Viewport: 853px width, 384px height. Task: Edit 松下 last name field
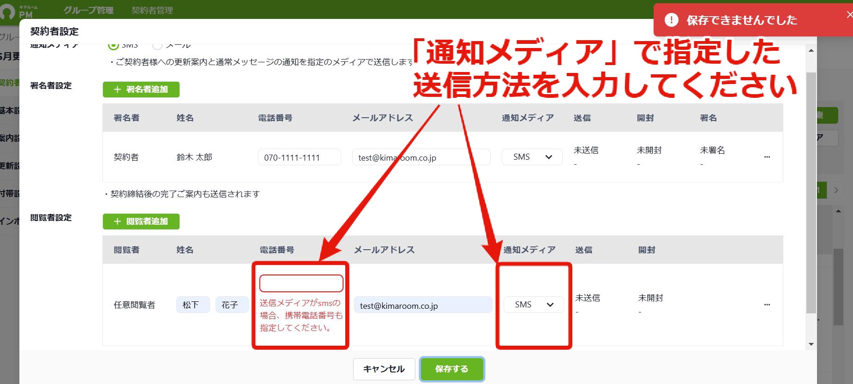(x=193, y=305)
